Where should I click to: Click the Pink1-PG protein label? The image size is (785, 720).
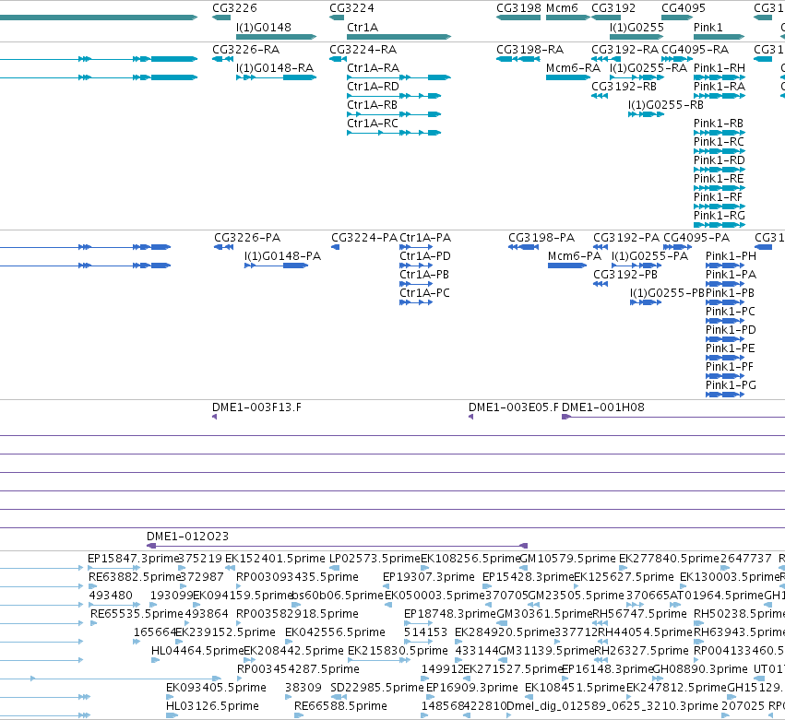(731, 385)
